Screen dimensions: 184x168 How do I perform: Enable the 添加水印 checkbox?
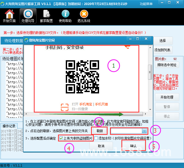coord(96,138)
